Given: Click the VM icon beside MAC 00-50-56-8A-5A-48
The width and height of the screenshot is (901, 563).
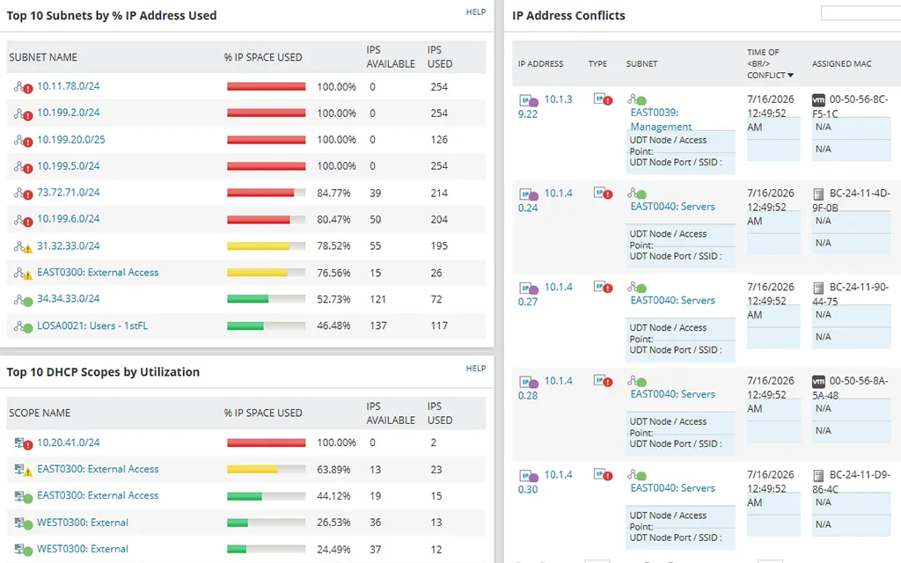Looking at the screenshot, I should click(818, 382).
